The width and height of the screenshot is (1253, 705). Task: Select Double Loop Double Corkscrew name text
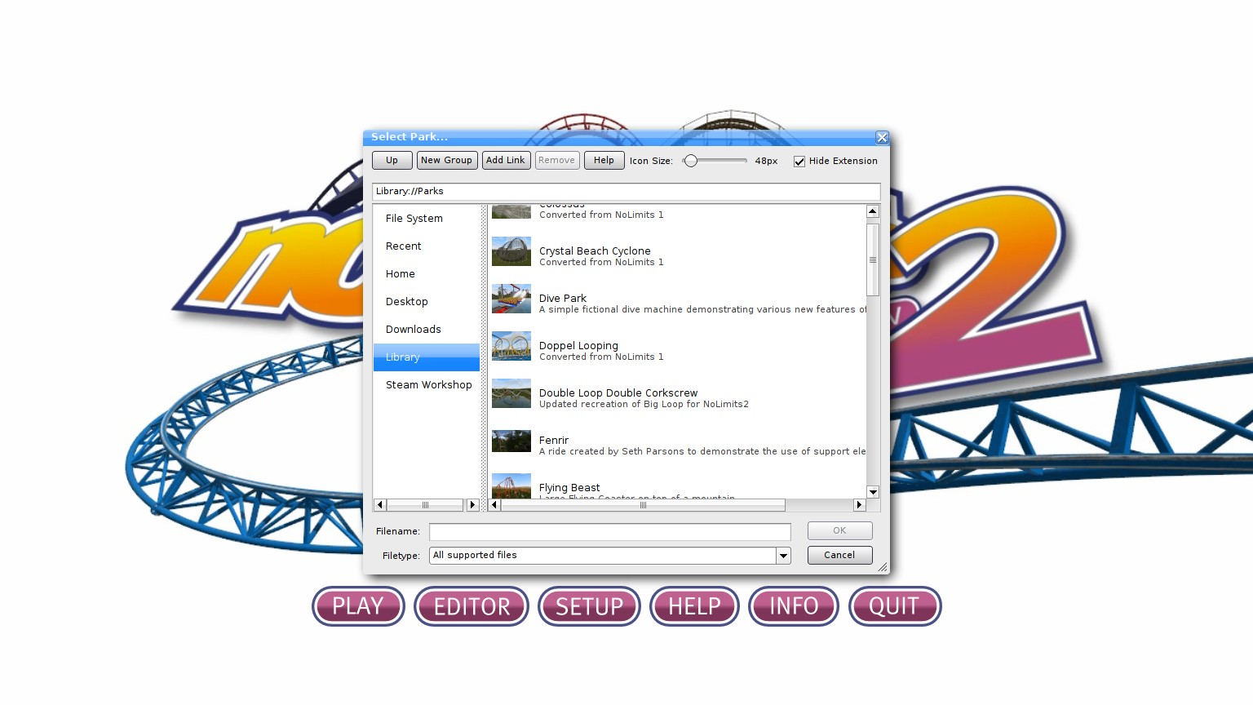[618, 393]
